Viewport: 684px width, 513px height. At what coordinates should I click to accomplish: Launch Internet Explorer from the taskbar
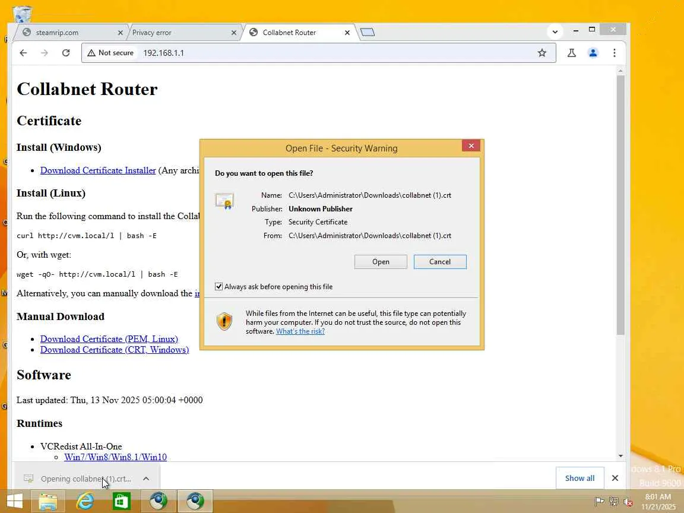[x=85, y=501]
